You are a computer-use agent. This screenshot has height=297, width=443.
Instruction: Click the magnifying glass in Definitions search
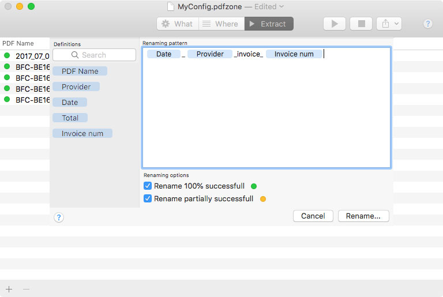click(75, 55)
